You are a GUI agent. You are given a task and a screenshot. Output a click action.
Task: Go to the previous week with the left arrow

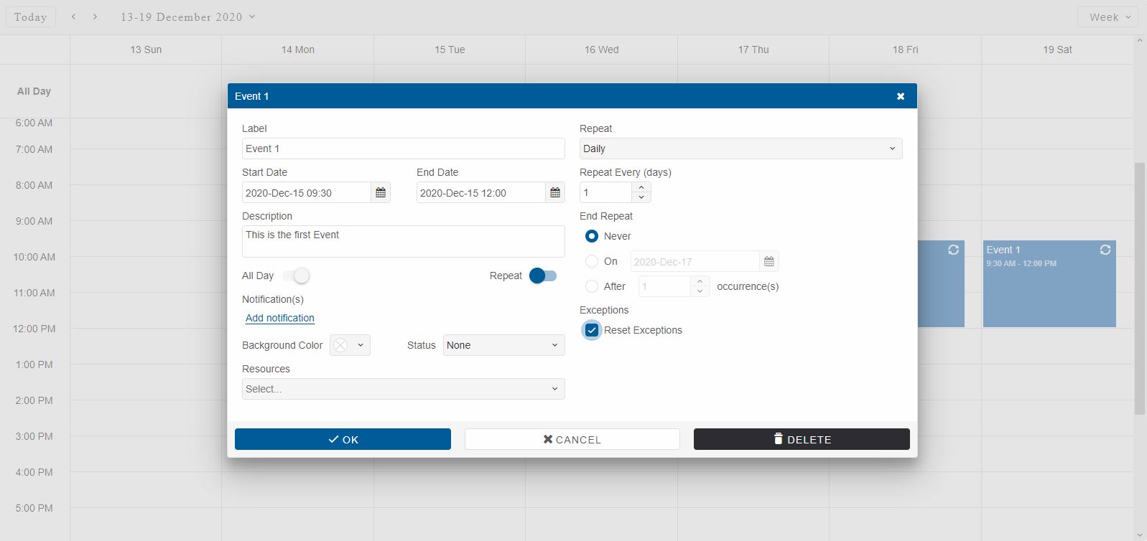pyautogui.click(x=73, y=17)
